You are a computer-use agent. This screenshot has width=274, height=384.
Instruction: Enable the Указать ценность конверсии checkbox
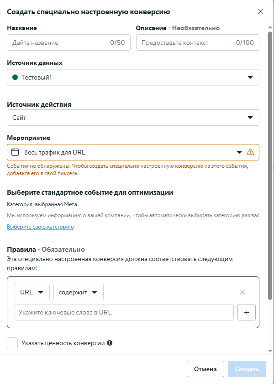tap(13, 343)
